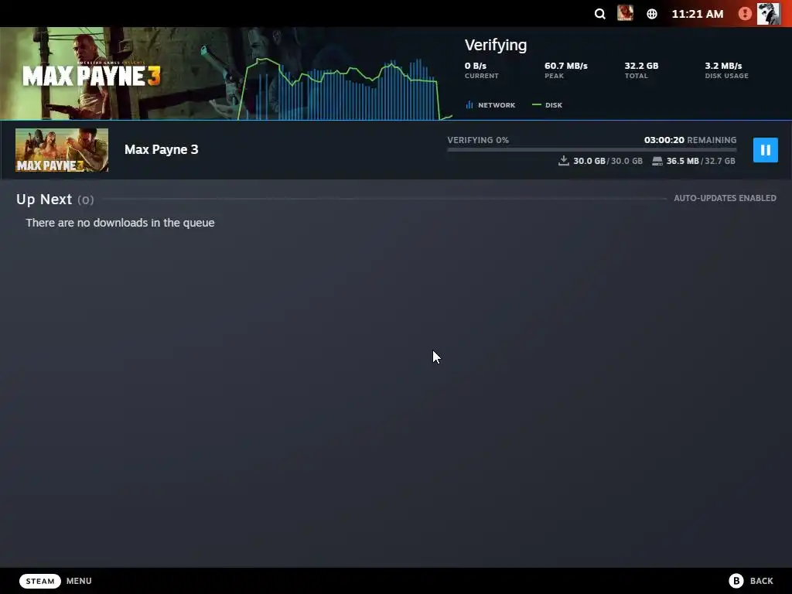792x594 pixels.
Task: Pause the Max Payne 3 verification
Action: [x=765, y=150]
